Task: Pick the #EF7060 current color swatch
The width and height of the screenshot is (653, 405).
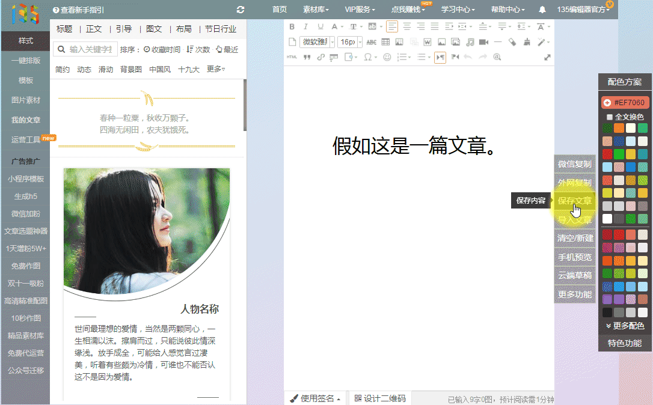Action: 625,103
